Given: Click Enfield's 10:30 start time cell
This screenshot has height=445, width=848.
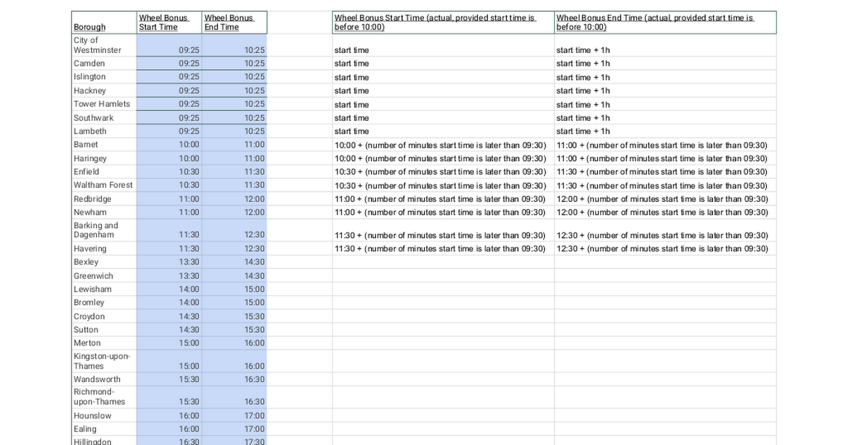Looking at the screenshot, I should 169,172.
